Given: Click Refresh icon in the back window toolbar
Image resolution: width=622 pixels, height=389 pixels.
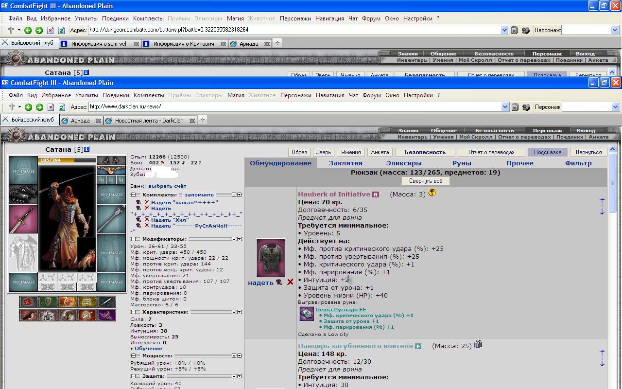Looking at the screenshot, I should tap(62, 30).
